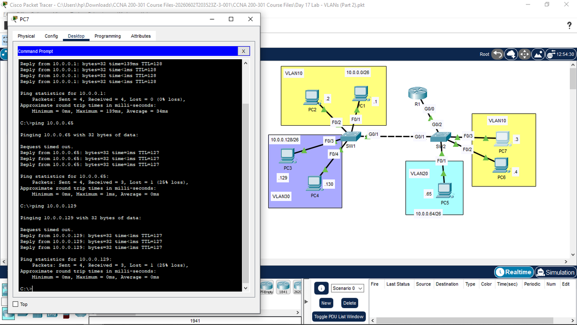This screenshot has height=325, width=577.
Task: Pick the PT-Empty router device icon
Action: (x=267, y=288)
